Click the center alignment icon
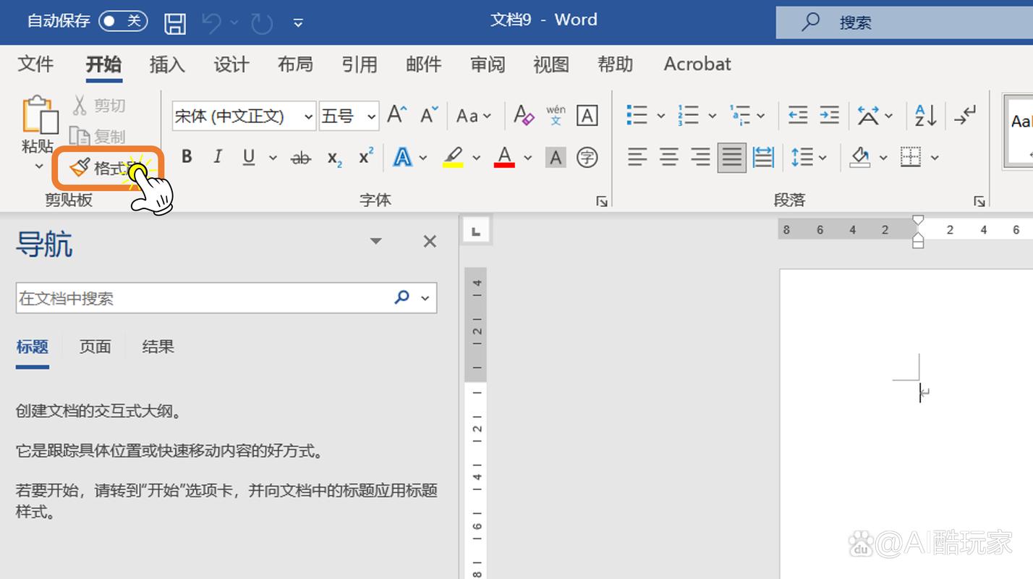 pos(668,156)
